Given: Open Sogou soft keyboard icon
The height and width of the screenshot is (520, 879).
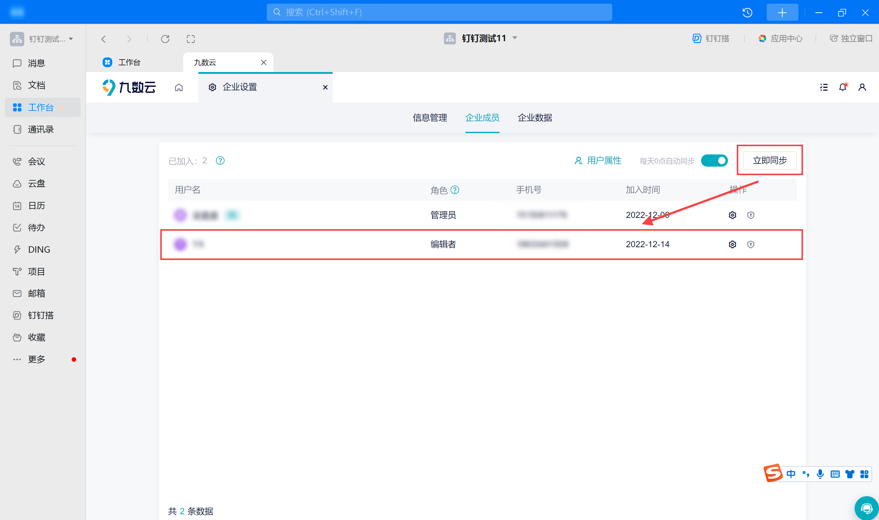Looking at the screenshot, I should pyautogui.click(x=835, y=474).
